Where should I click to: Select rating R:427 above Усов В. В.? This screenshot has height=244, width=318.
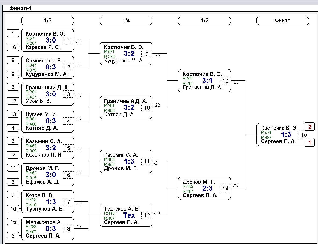coord(31,97)
